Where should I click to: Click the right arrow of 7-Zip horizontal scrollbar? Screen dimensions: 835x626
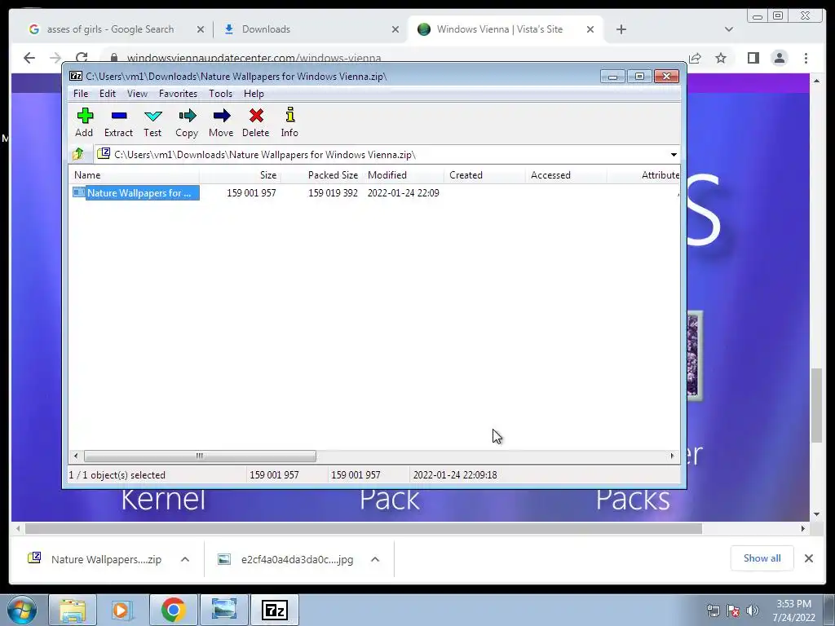[672, 456]
